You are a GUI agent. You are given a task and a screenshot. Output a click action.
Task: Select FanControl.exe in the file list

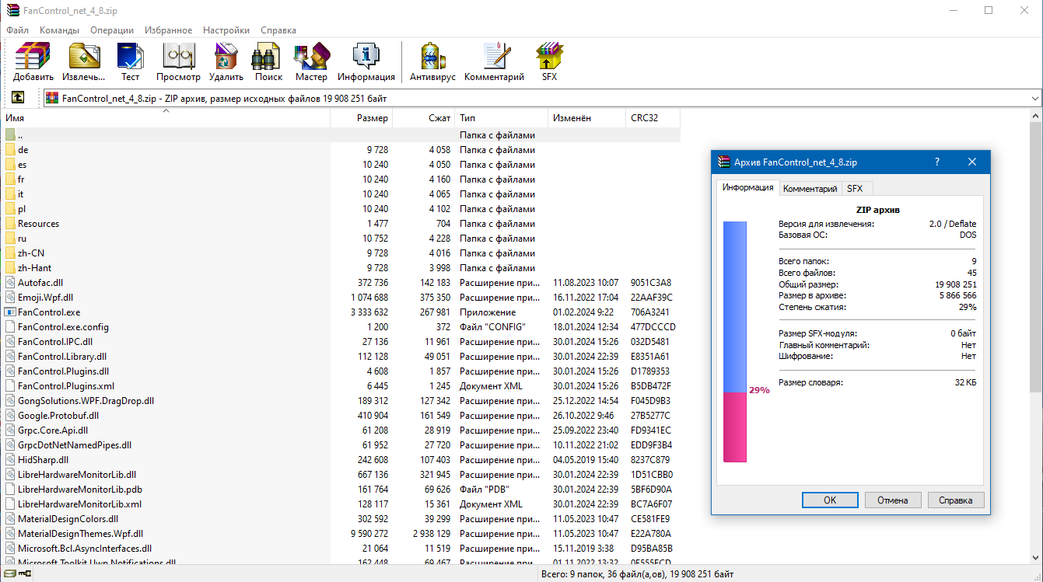49,312
